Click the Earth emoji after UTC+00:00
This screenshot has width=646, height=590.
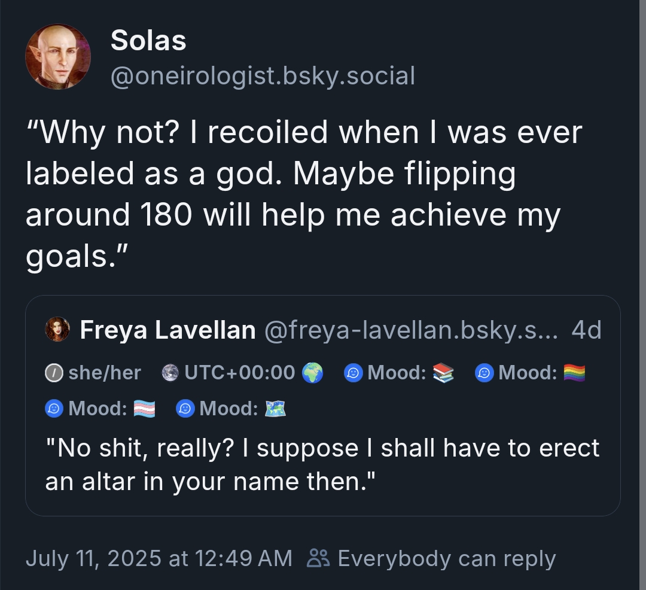pyautogui.click(x=312, y=373)
